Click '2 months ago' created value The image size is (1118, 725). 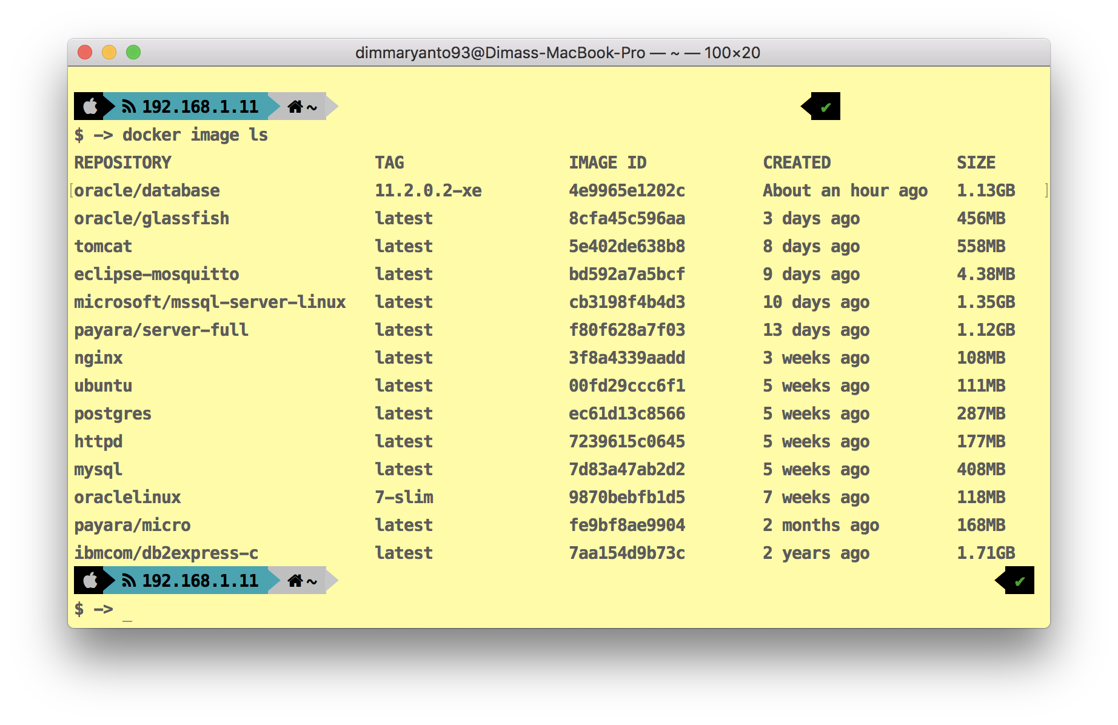(821, 525)
